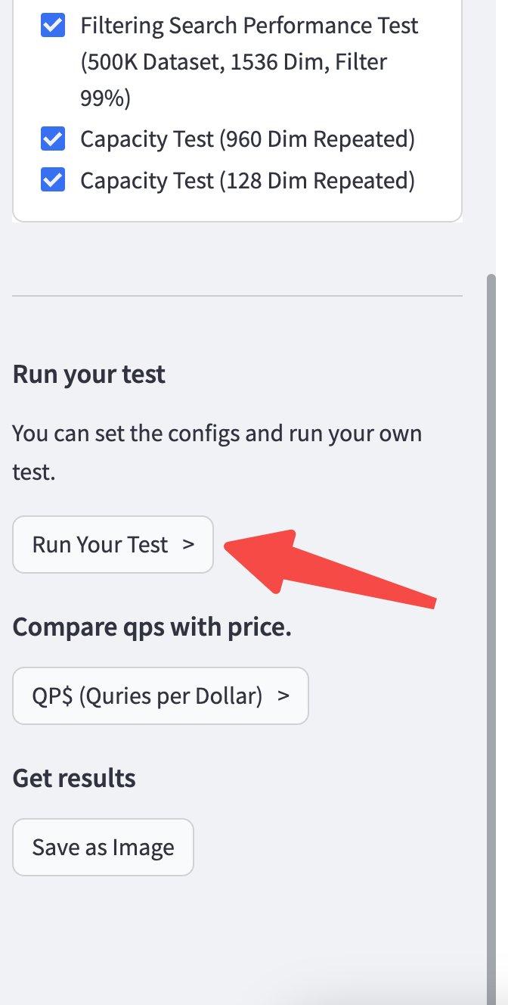Click the 'You can set the configs' description
The height and width of the screenshot is (1005, 508).
[217, 434]
